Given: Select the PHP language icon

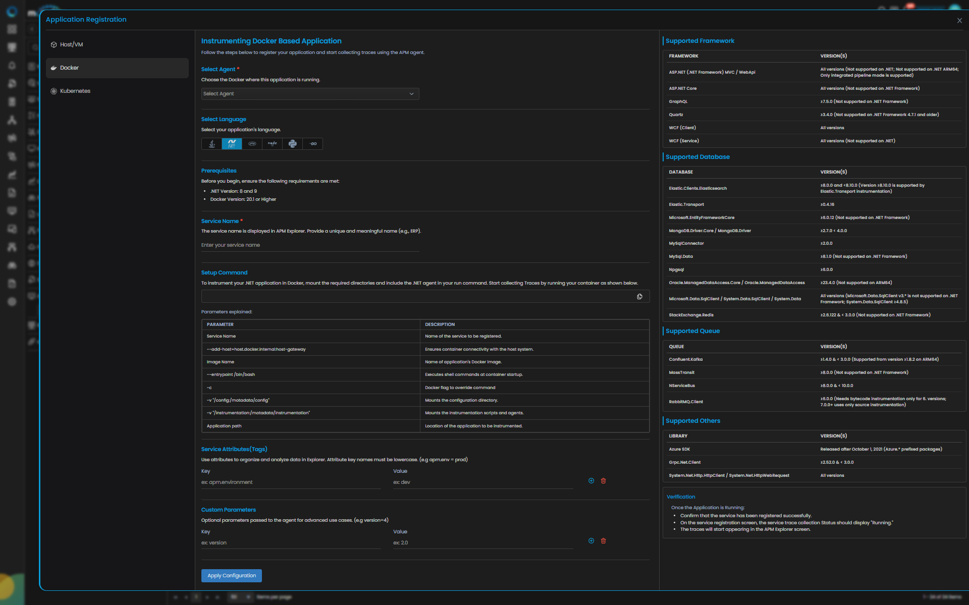Looking at the screenshot, I should (x=252, y=144).
